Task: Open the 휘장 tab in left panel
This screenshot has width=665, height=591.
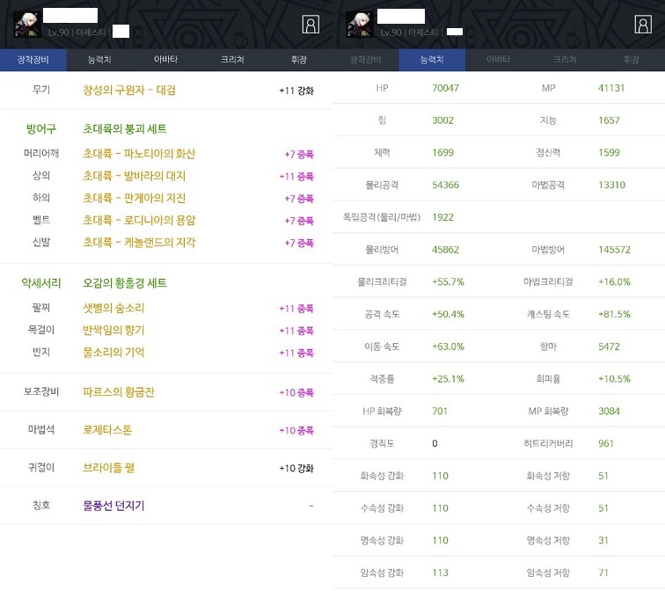Action: [x=299, y=60]
